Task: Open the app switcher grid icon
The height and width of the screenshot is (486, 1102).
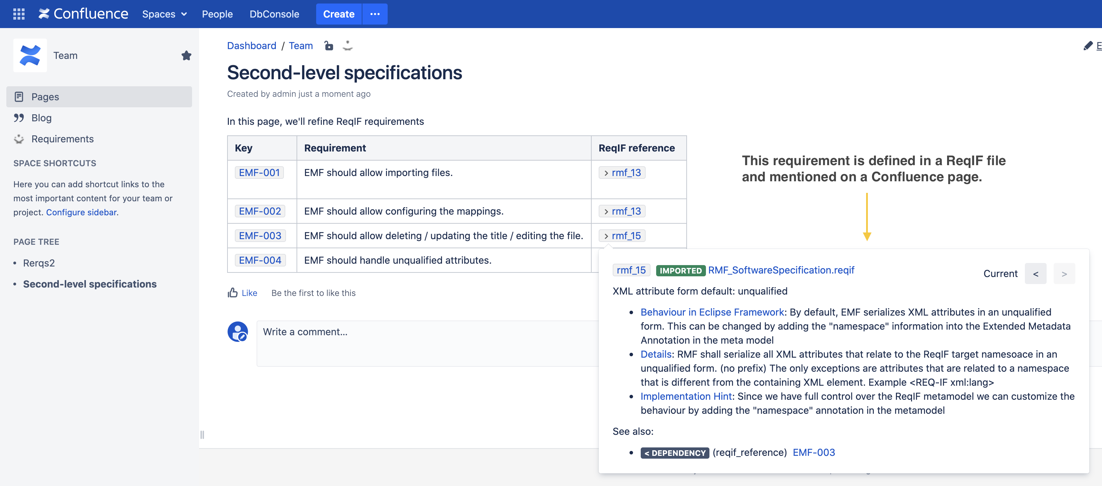Action: pyautogui.click(x=18, y=14)
